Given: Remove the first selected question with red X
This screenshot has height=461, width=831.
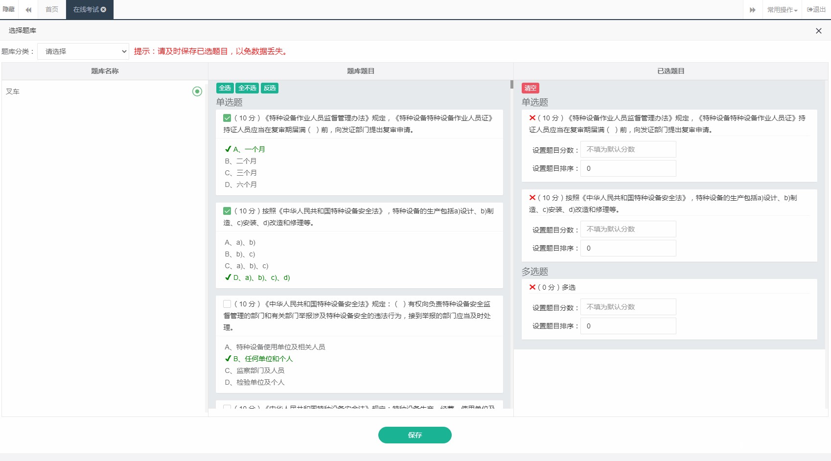Looking at the screenshot, I should click(x=532, y=118).
